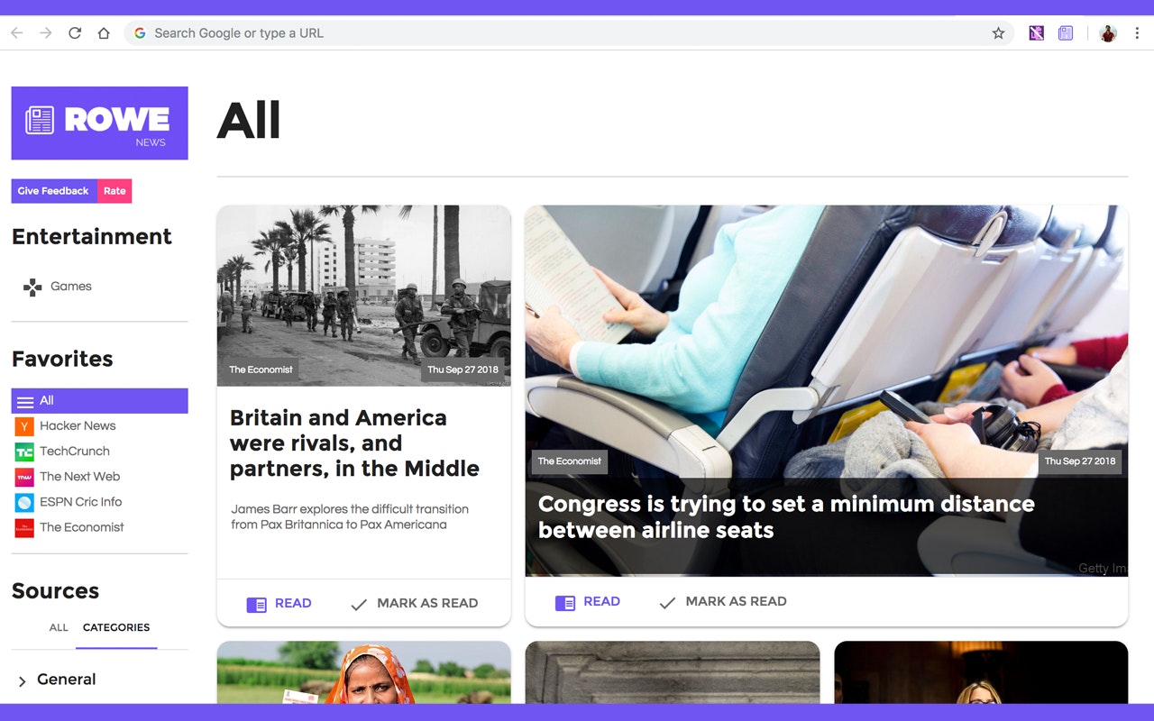The height and width of the screenshot is (721, 1154).
Task: Open TechCrunch via its green icon
Action: tap(24, 452)
